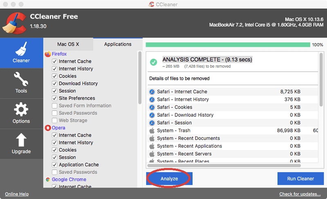Select the System - Trash result row

click(x=233, y=130)
